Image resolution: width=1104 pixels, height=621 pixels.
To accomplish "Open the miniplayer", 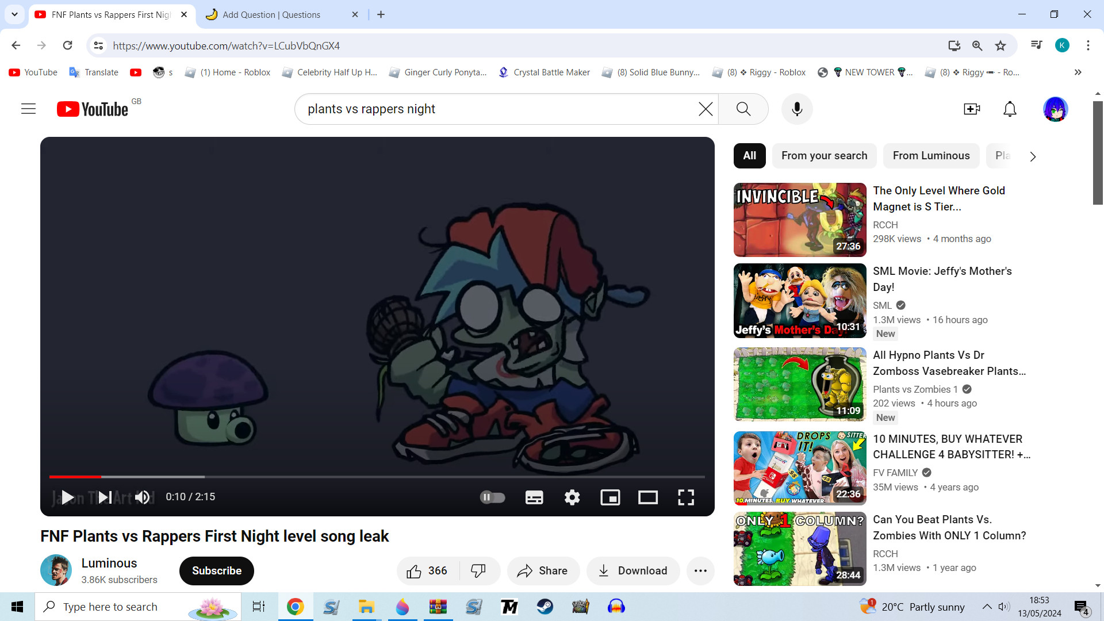I will pos(610,497).
